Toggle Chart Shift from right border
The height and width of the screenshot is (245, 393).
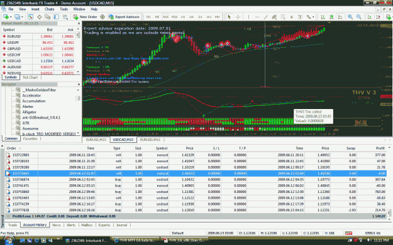[378, 17]
